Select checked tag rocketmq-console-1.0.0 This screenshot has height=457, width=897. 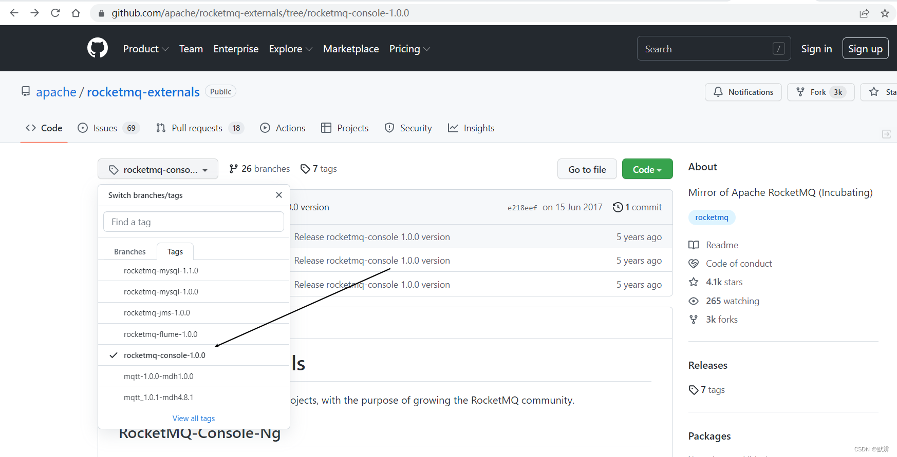[x=194, y=355]
